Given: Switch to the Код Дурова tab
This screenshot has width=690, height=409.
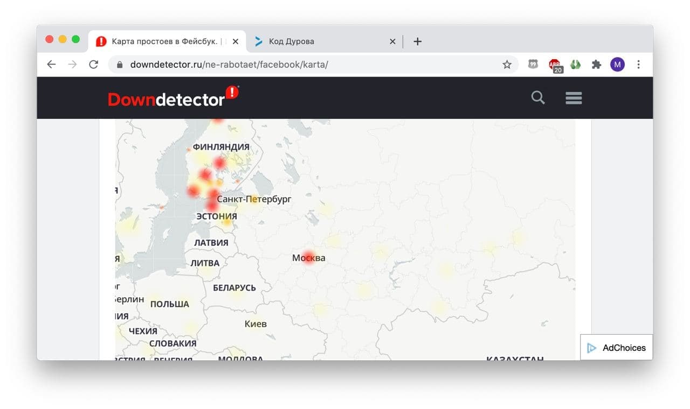Looking at the screenshot, I should click(325, 41).
